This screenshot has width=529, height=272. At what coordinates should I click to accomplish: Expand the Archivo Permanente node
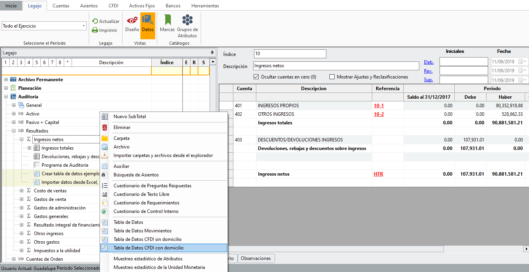(x=6, y=80)
